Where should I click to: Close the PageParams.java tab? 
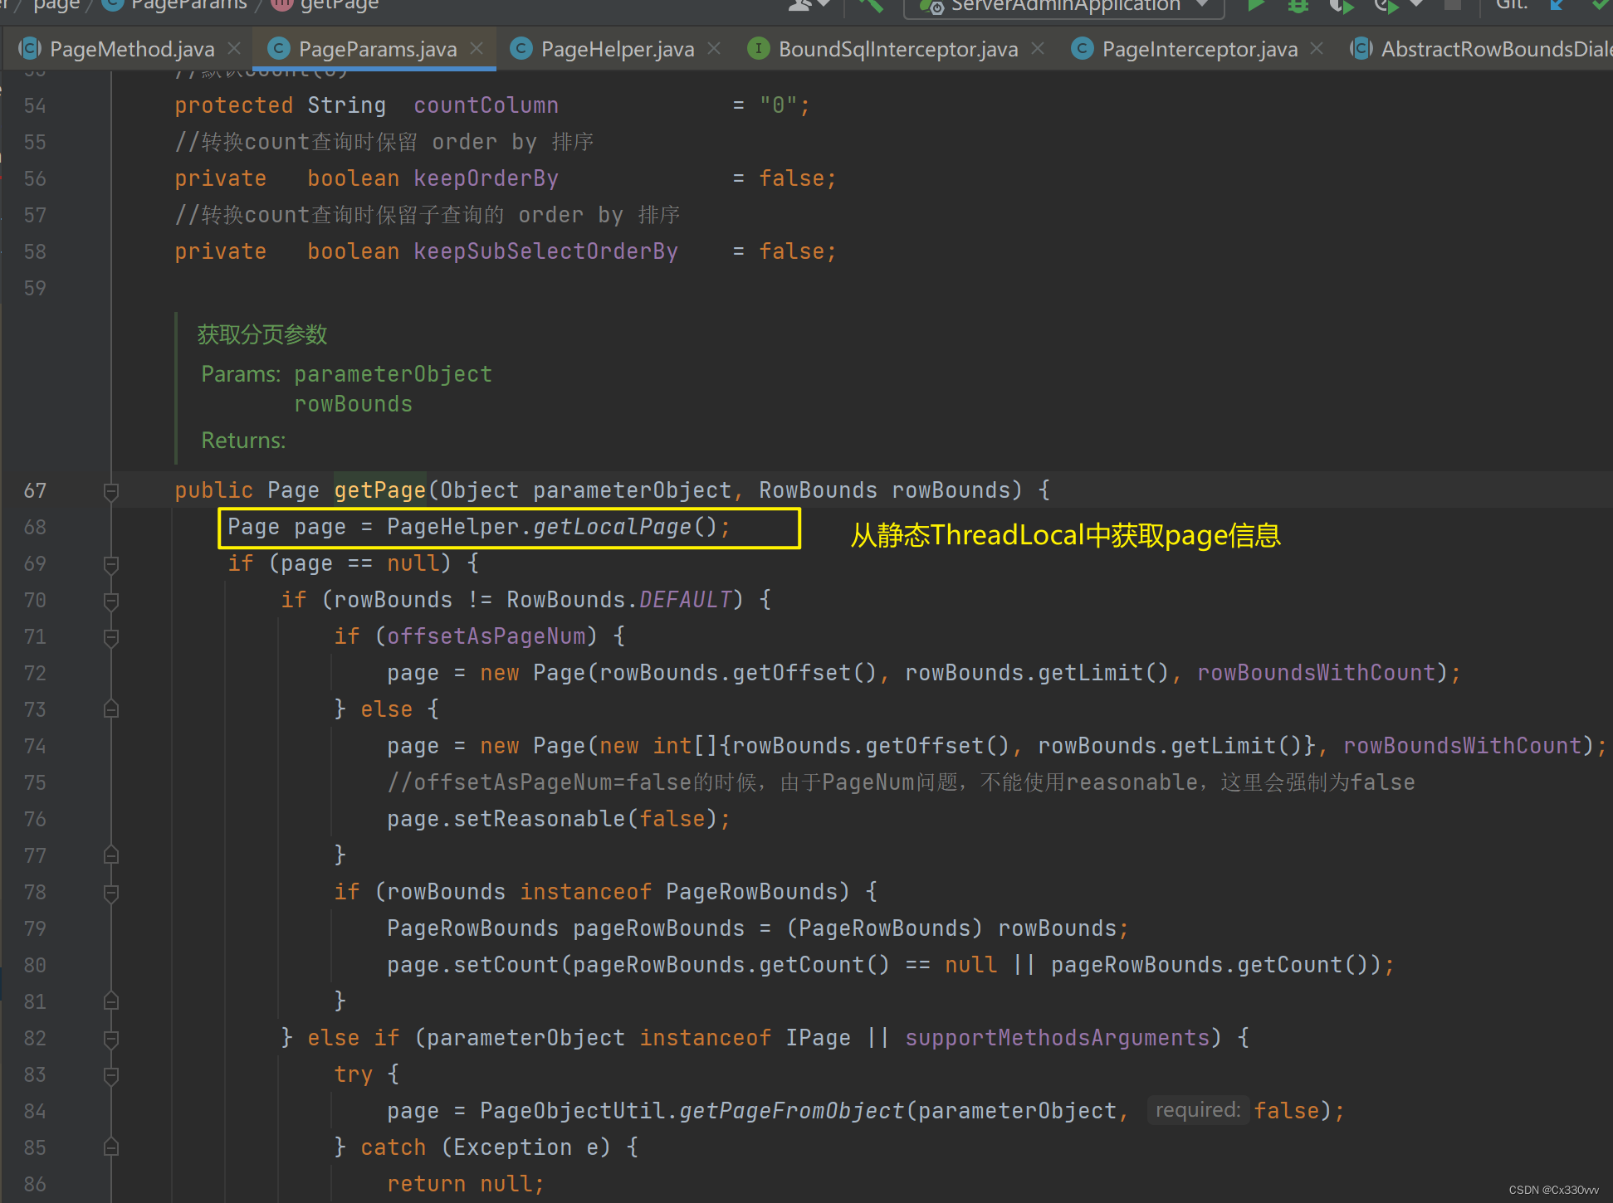477,49
